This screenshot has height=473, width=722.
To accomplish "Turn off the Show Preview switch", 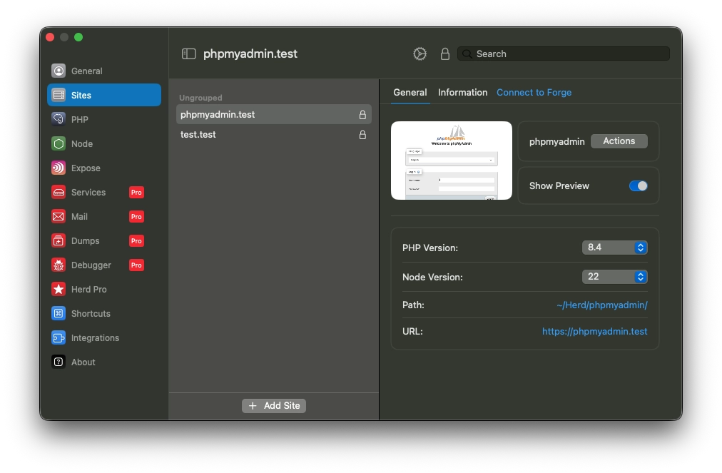I will (638, 185).
